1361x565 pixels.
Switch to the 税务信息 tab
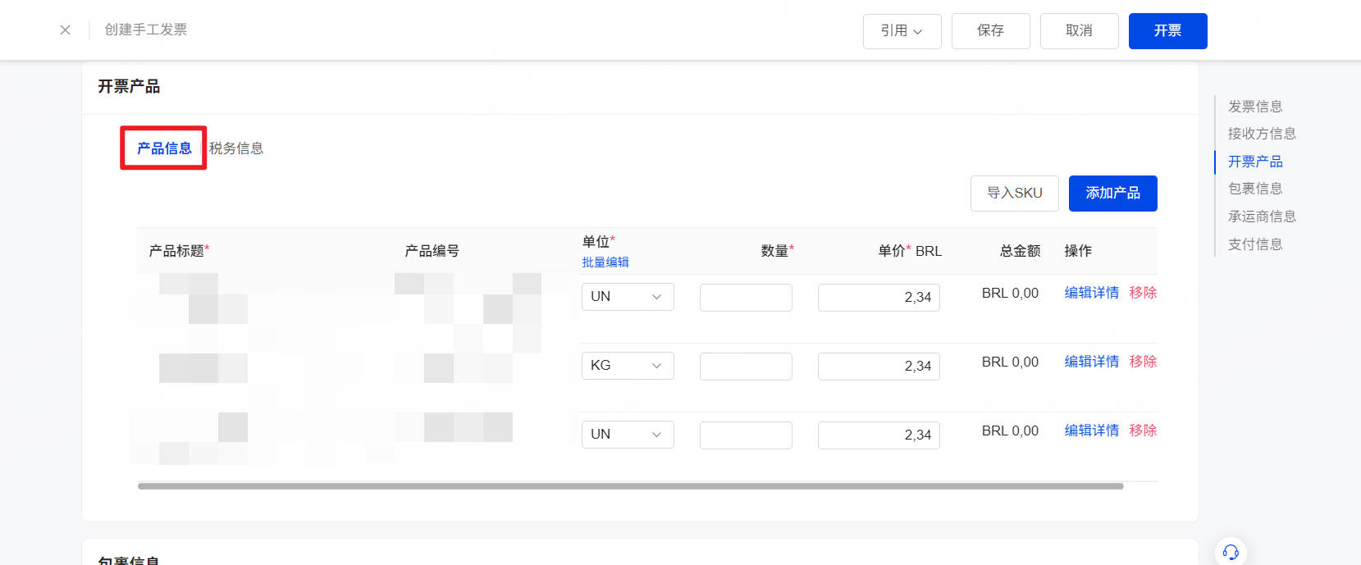(x=236, y=148)
